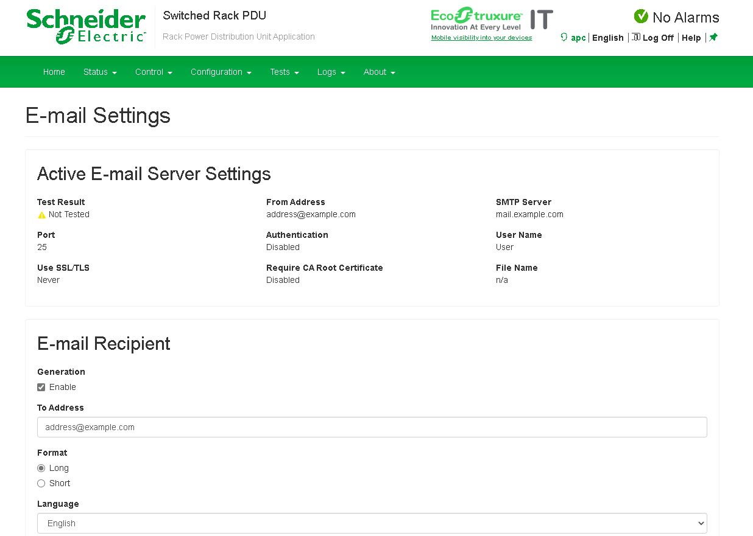
Task: Expand the Control menu
Action: 154,72
